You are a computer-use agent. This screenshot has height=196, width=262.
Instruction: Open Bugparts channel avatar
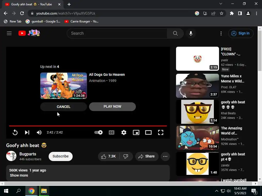pos(11,156)
